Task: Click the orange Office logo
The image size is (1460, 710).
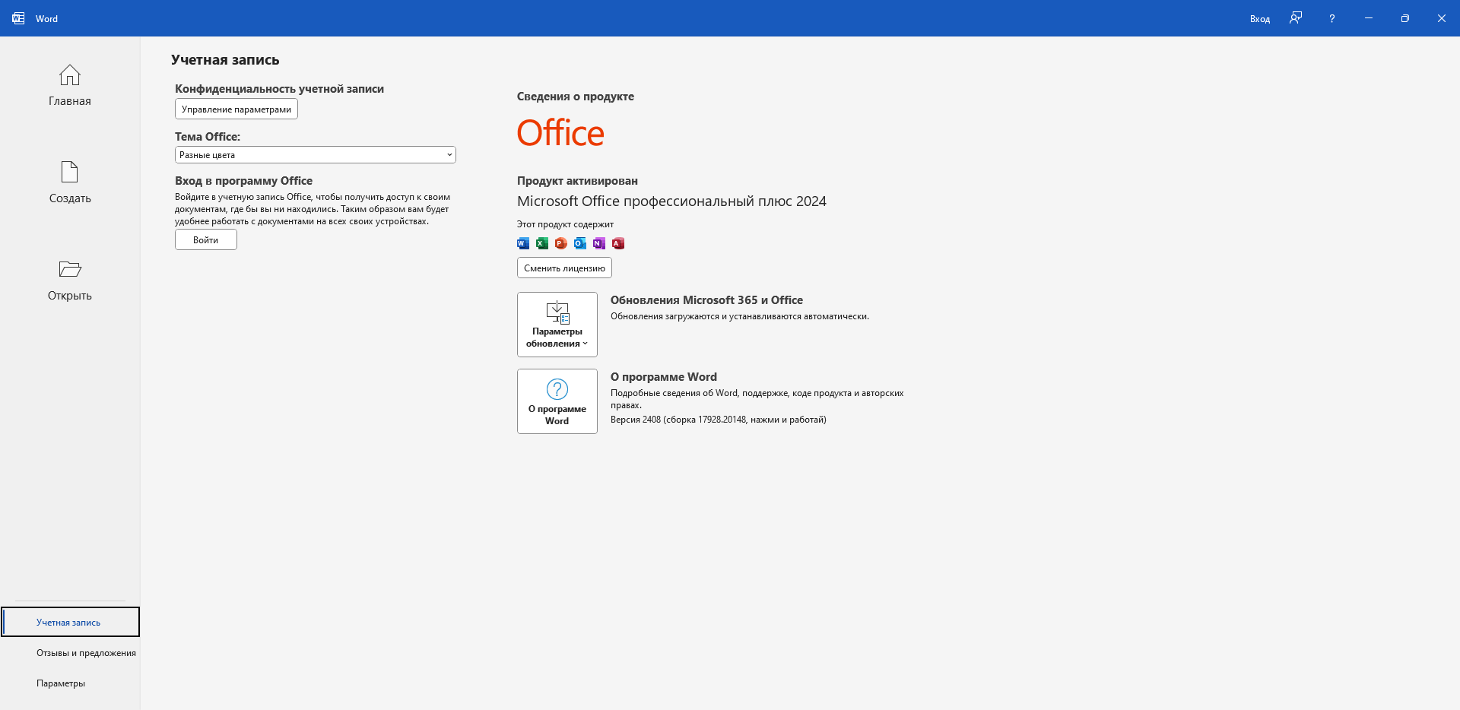Action: 560,133
